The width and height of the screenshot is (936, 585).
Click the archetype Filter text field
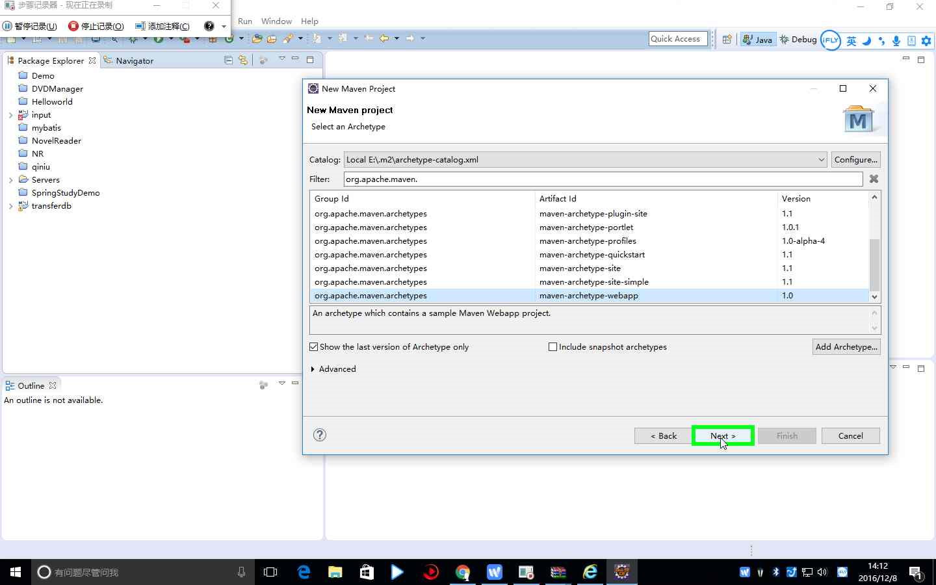pyautogui.click(x=603, y=179)
